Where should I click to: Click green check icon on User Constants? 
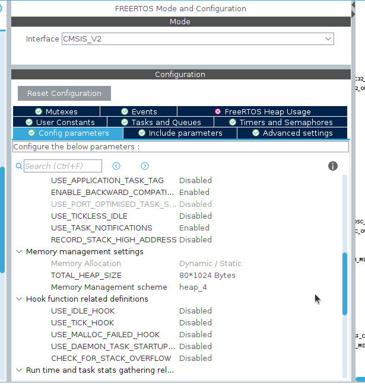point(29,122)
